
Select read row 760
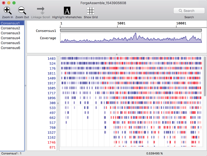coord(53,127)
